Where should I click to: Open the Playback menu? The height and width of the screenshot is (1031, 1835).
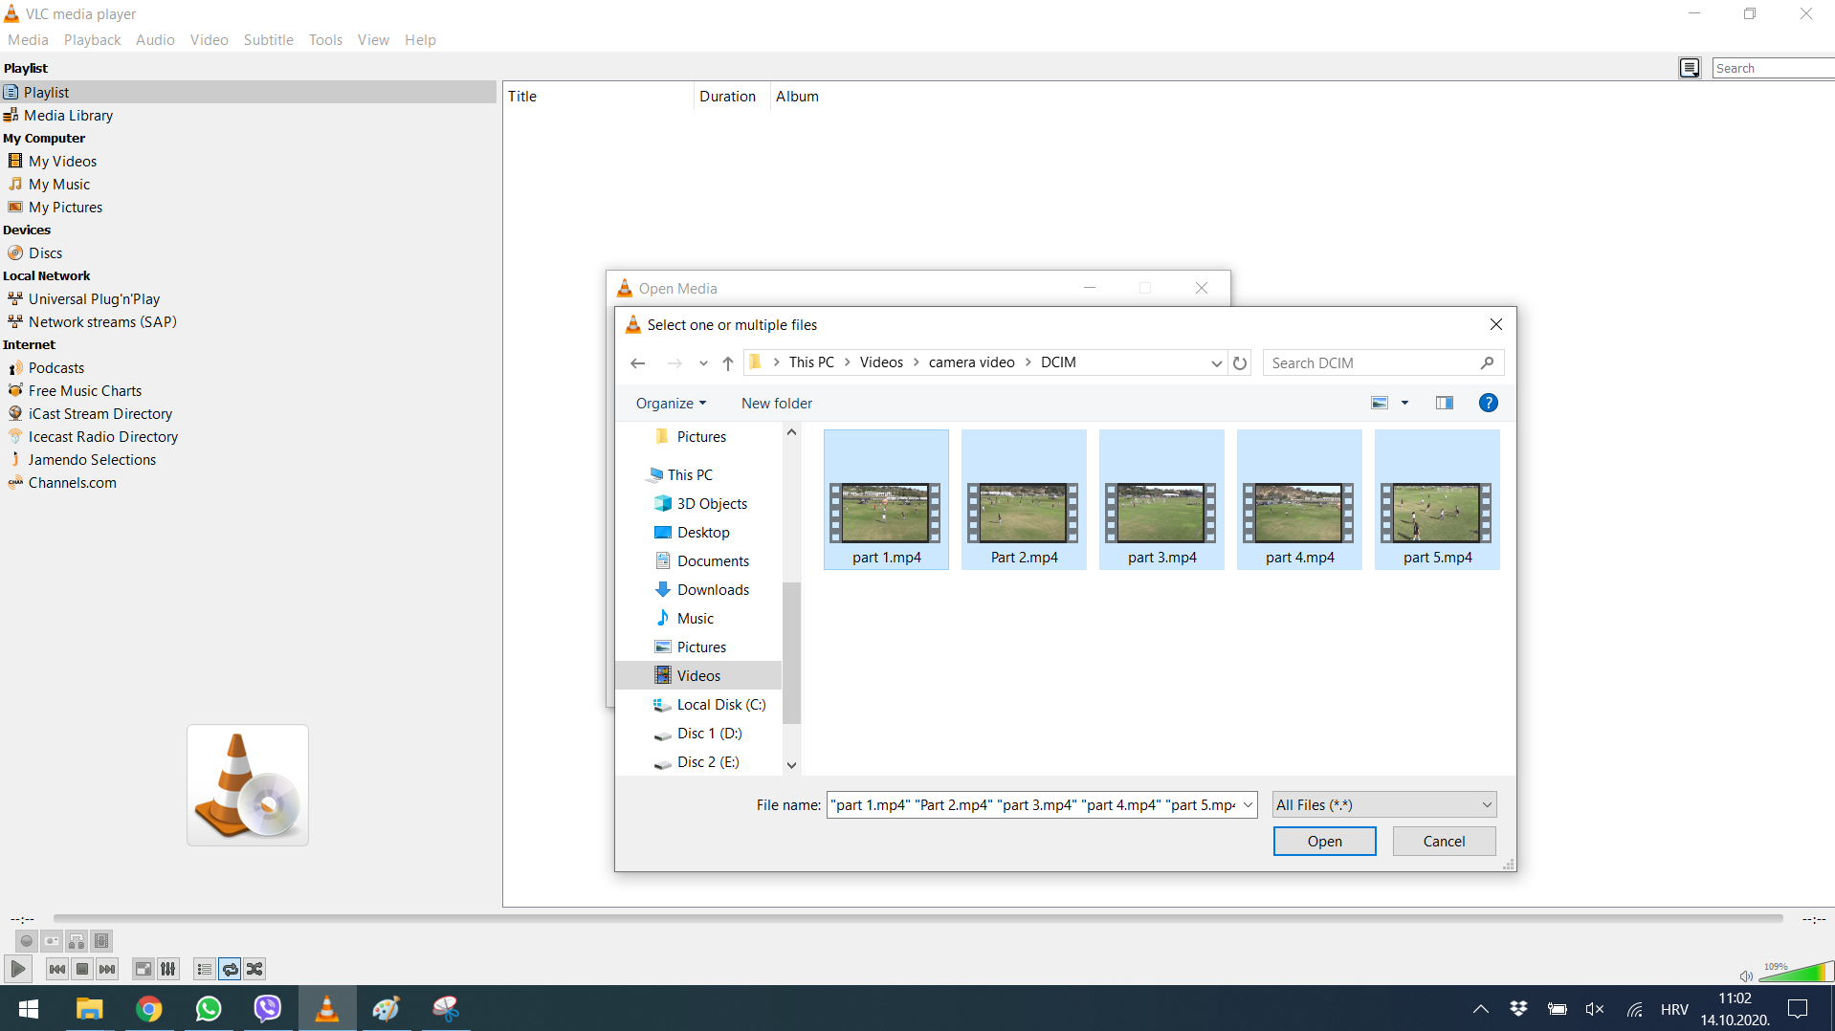click(92, 39)
